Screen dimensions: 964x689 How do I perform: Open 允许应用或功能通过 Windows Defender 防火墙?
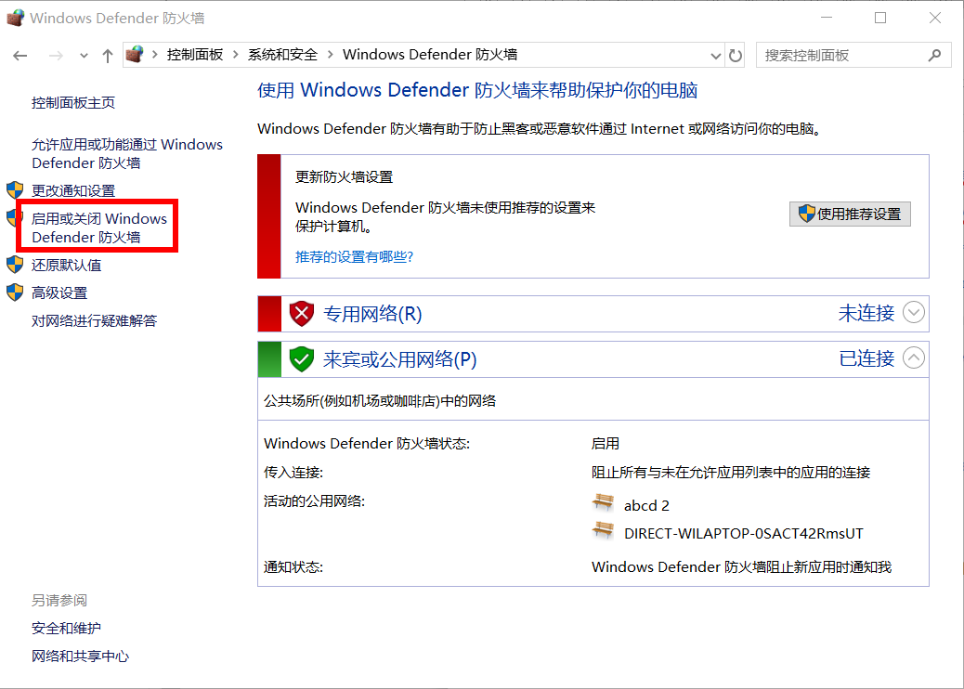click(x=127, y=153)
